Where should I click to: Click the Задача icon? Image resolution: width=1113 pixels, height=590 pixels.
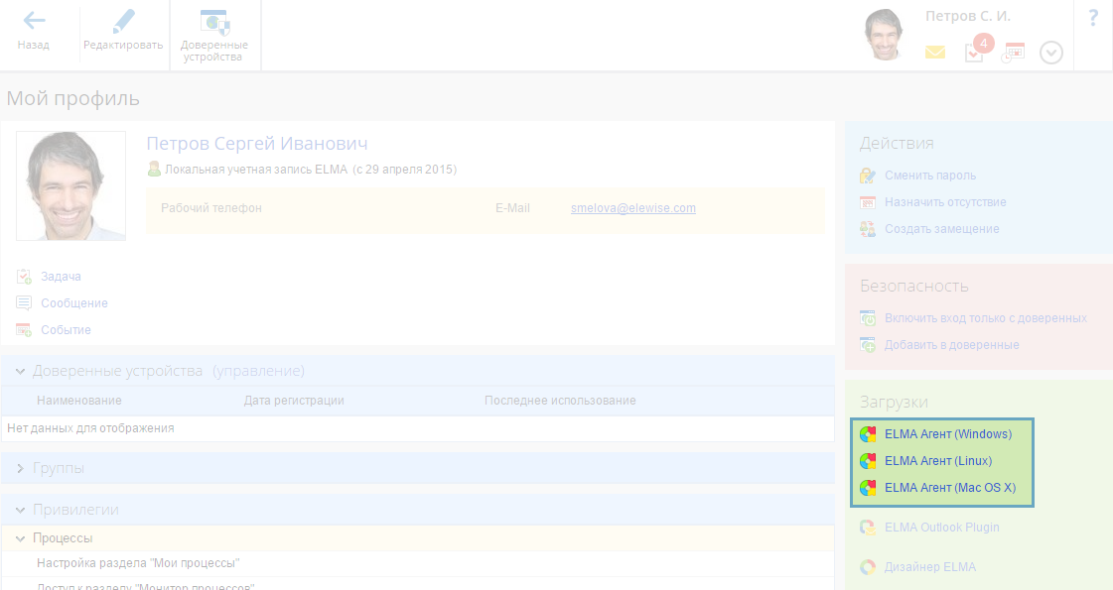pyautogui.click(x=24, y=277)
